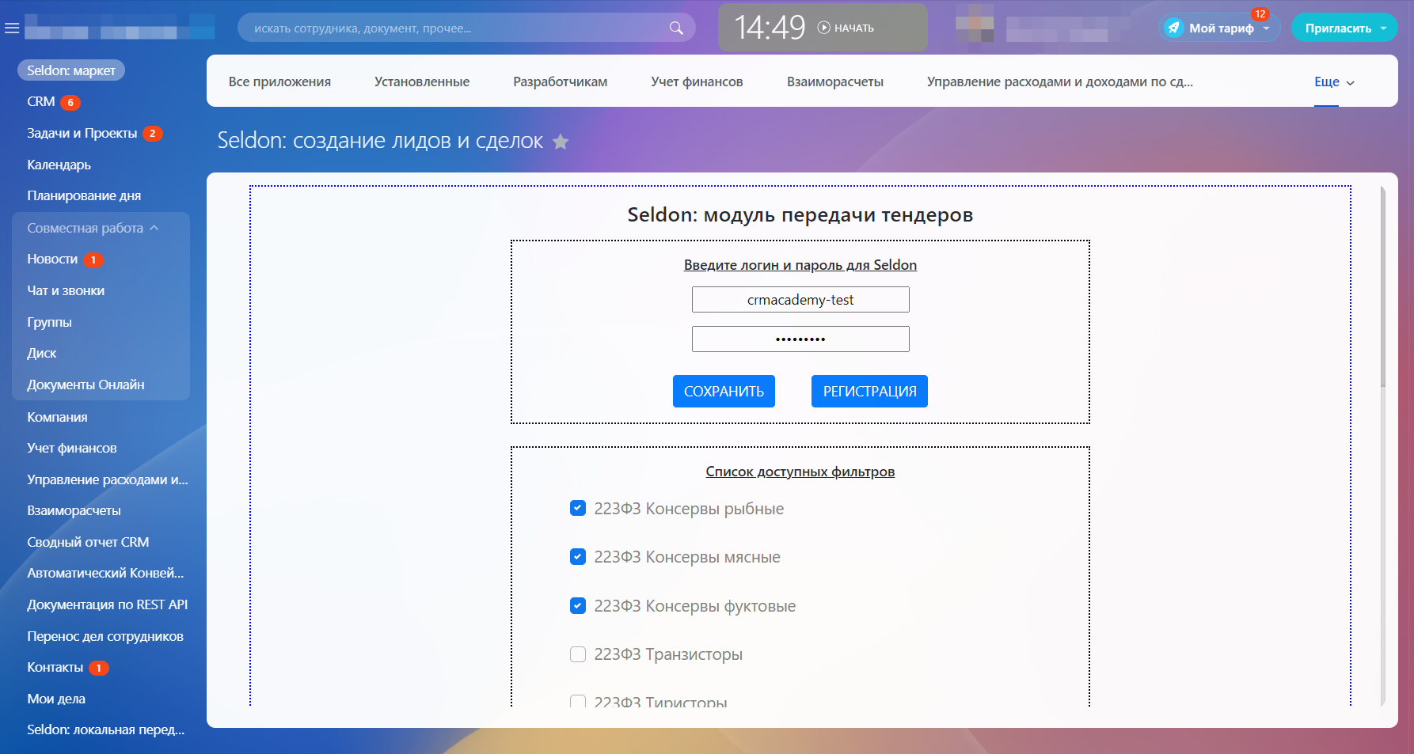Uncheck 223ФЗ Консервы мясные filter
Viewport: 1414px width, 754px height.
click(578, 557)
